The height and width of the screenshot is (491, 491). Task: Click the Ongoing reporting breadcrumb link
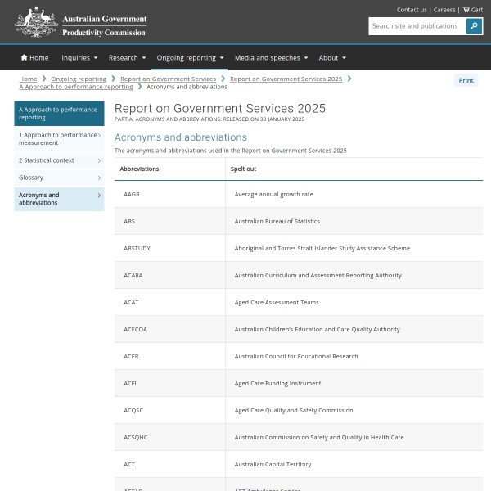pos(79,79)
